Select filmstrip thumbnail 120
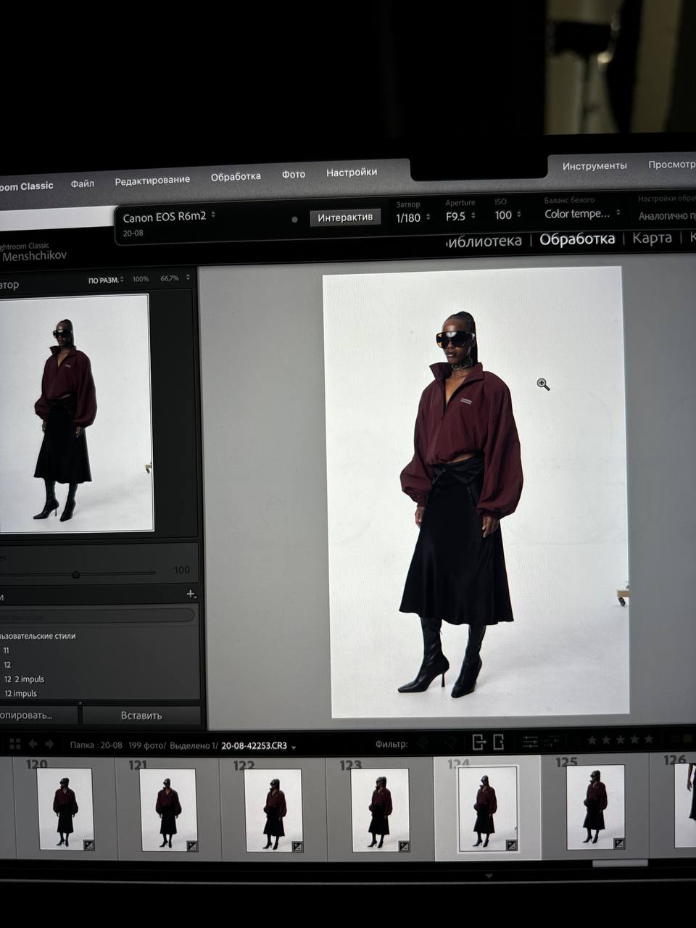 pos(65,808)
